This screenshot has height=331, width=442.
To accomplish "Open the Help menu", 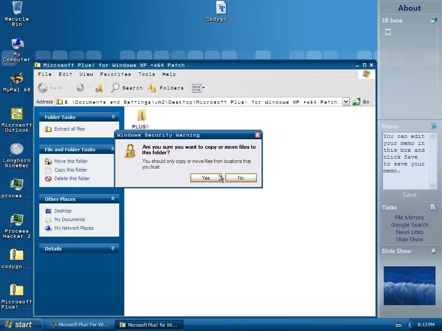I will click(169, 74).
